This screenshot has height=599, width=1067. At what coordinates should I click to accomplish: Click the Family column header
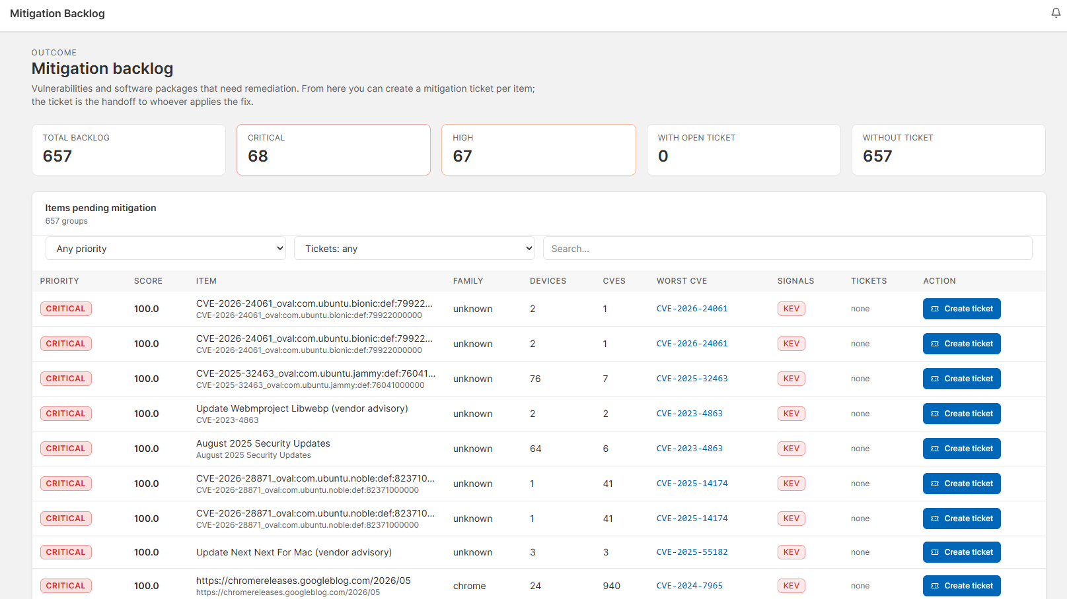[468, 281]
